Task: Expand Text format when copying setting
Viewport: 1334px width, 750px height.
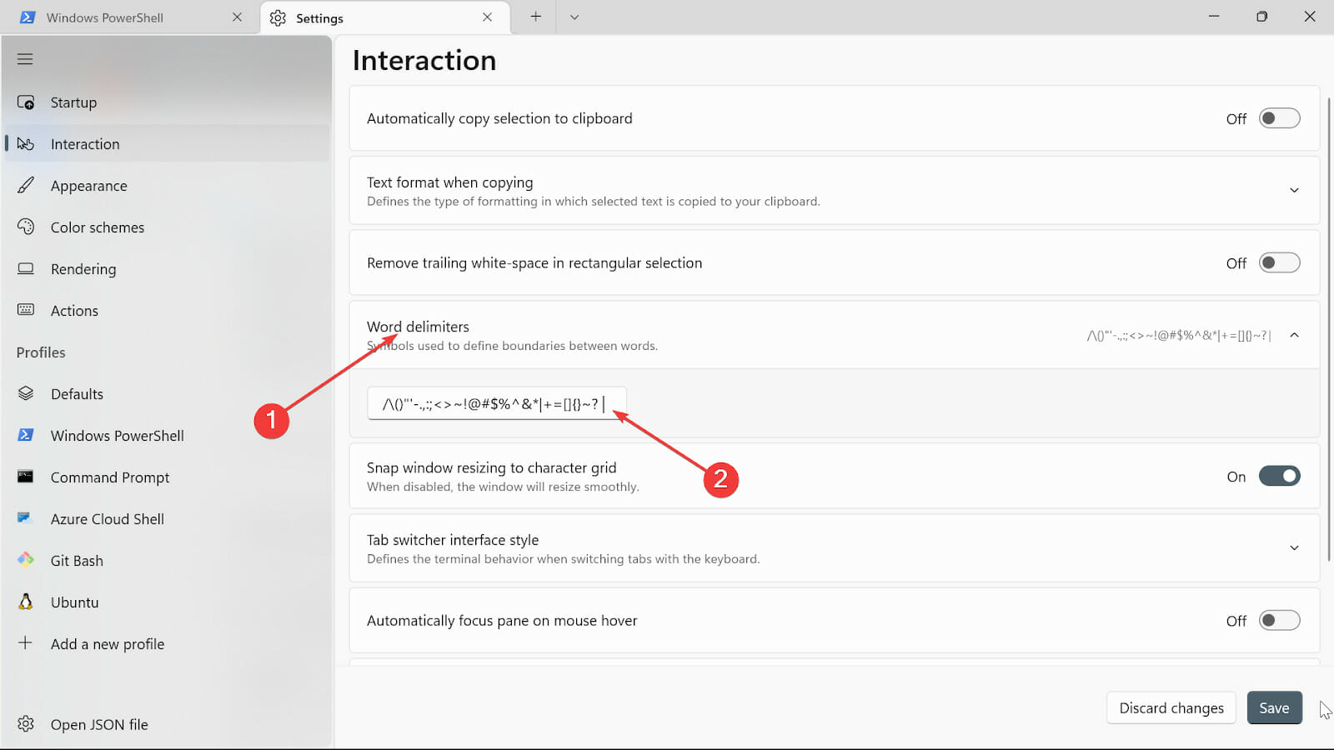Action: click(1294, 190)
